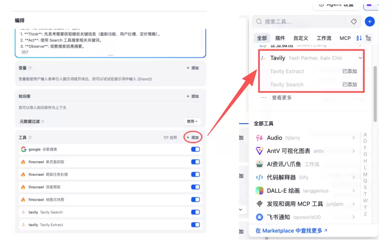The height and width of the screenshot is (247, 390).
Task: Click the AntV 可视化图表 icon
Action: (259, 151)
